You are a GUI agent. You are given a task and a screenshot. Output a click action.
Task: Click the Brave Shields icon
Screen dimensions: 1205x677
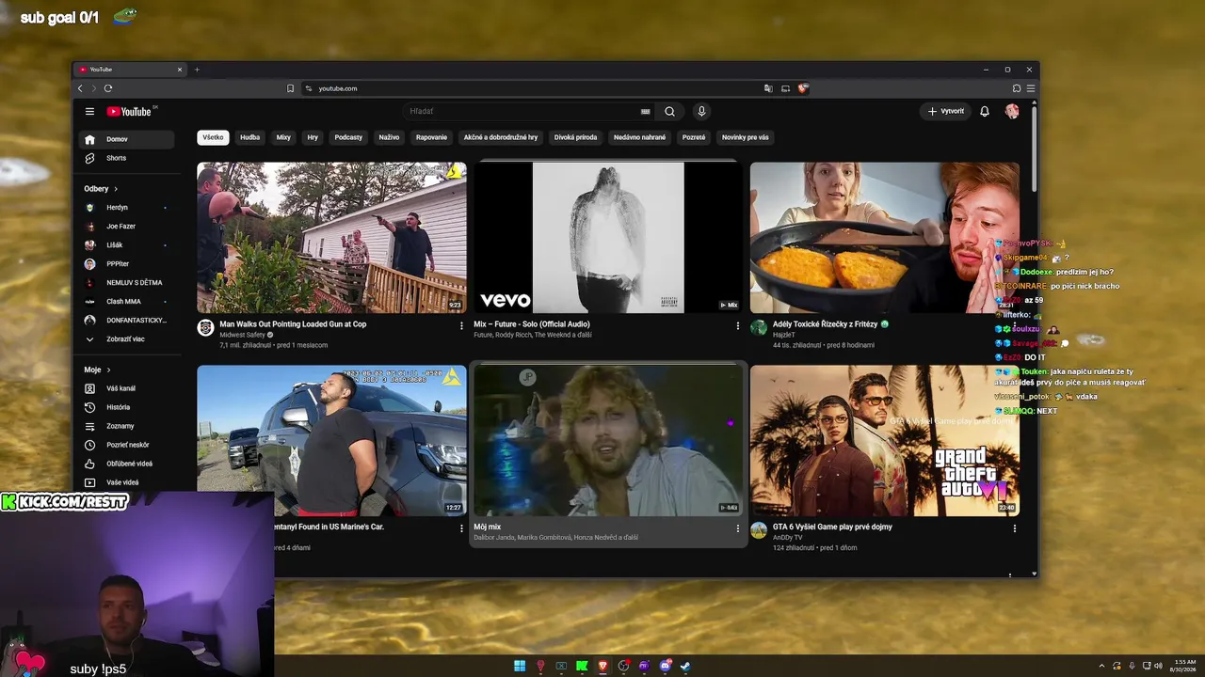803,88
